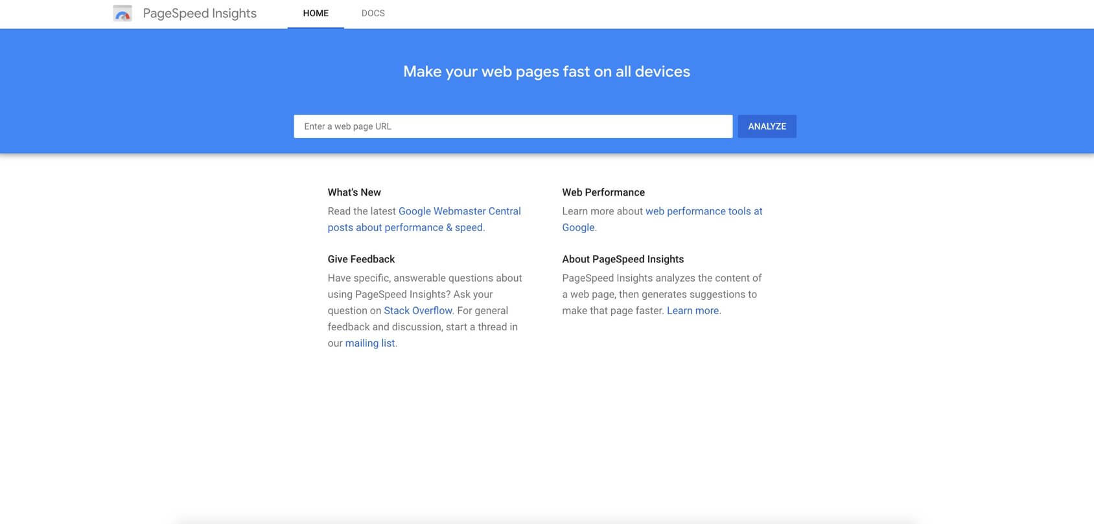Click the 'Make your web pages fast' headline

[x=547, y=72]
